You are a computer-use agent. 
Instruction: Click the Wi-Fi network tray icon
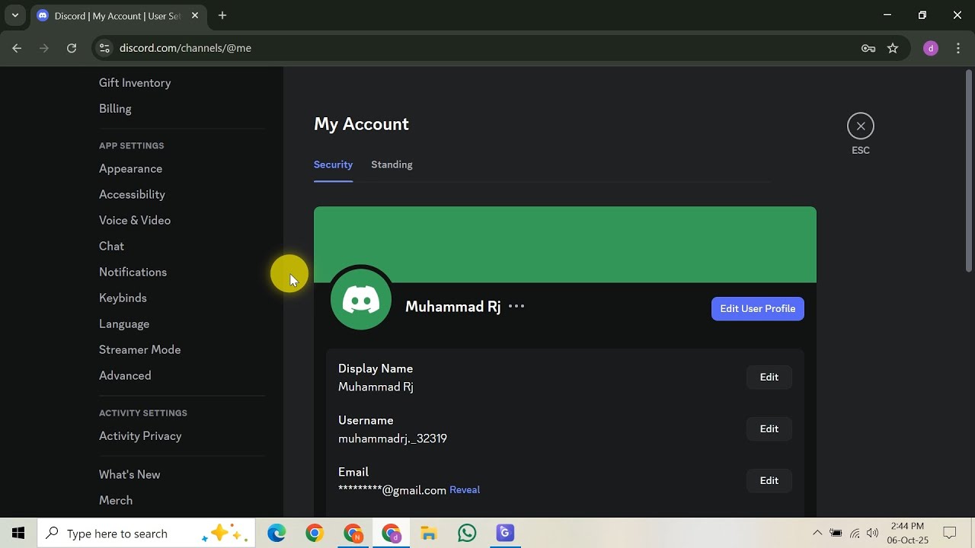855,534
